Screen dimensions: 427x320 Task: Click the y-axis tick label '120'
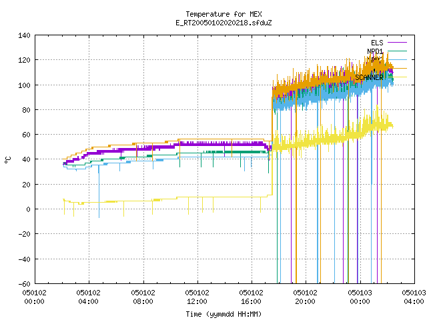click(24, 60)
